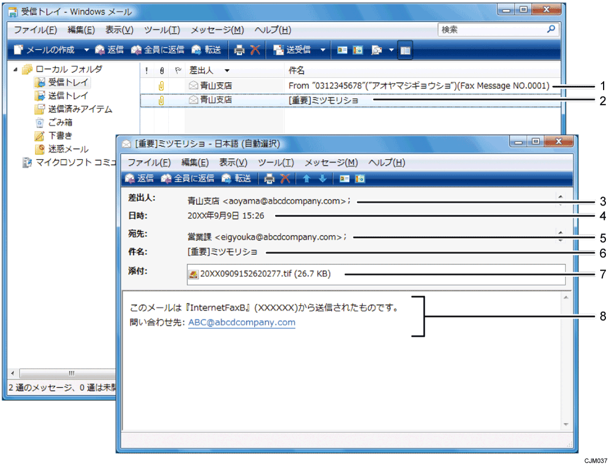Click the ABC@abcdcompany.com email link
The height and width of the screenshot is (465, 610).
(x=241, y=322)
